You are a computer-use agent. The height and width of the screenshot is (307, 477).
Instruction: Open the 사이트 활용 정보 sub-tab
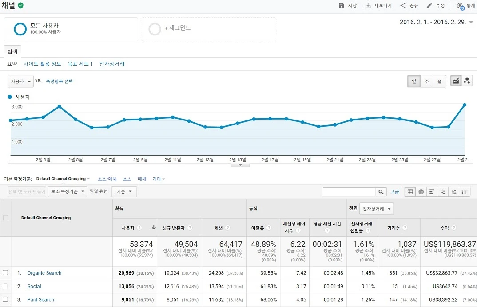pos(42,64)
